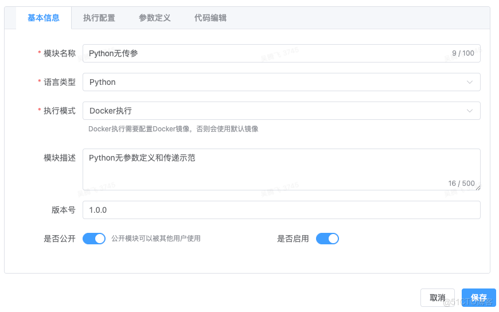Open the 参数定义 tab
The height and width of the screenshot is (312, 499).
coord(155,18)
